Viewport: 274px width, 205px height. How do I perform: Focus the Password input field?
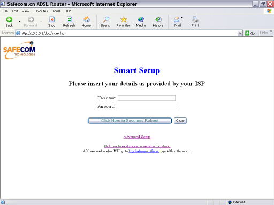pos(147,106)
